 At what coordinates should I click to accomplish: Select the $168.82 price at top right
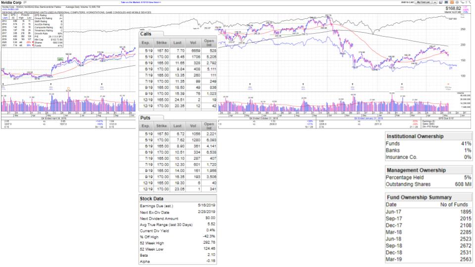pos(453,8)
